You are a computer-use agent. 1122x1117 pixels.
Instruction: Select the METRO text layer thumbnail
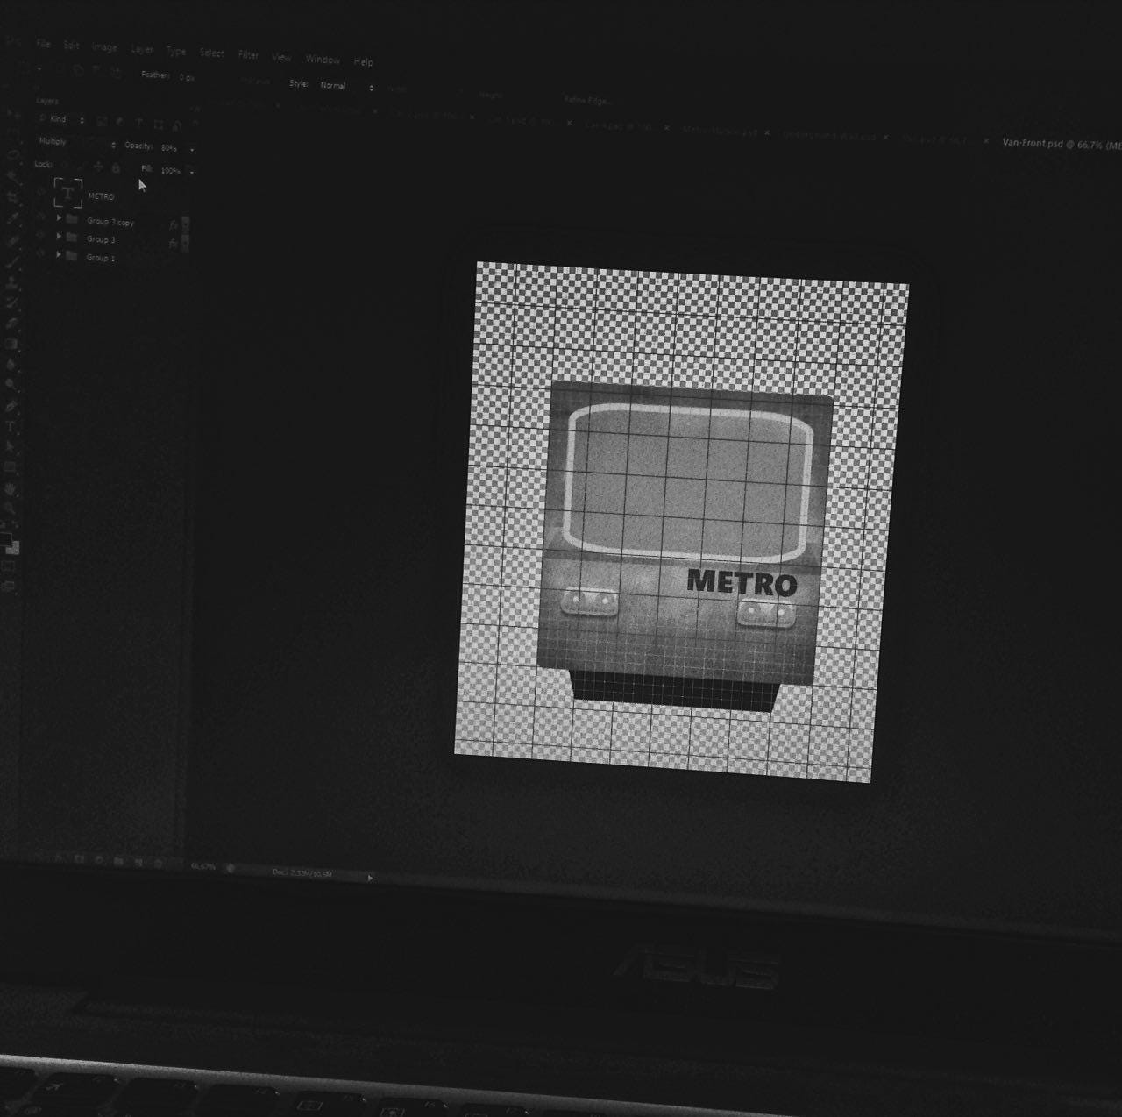[x=68, y=193]
